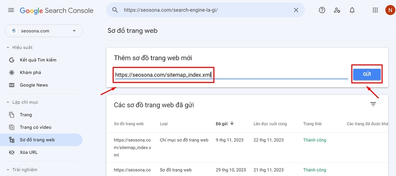Click the '22 thg 11, 2023' date
The height and width of the screenshot is (176, 396).
click(268, 140)
